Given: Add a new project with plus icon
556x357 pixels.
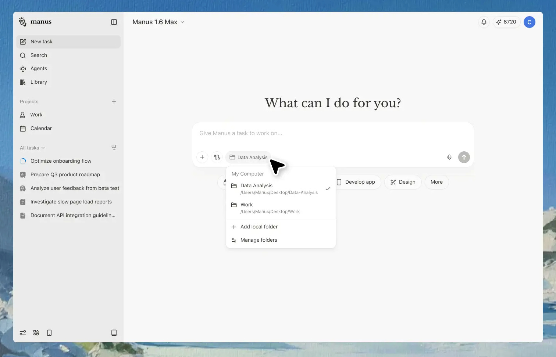Looking at the screenshot, I should point(114,101).
